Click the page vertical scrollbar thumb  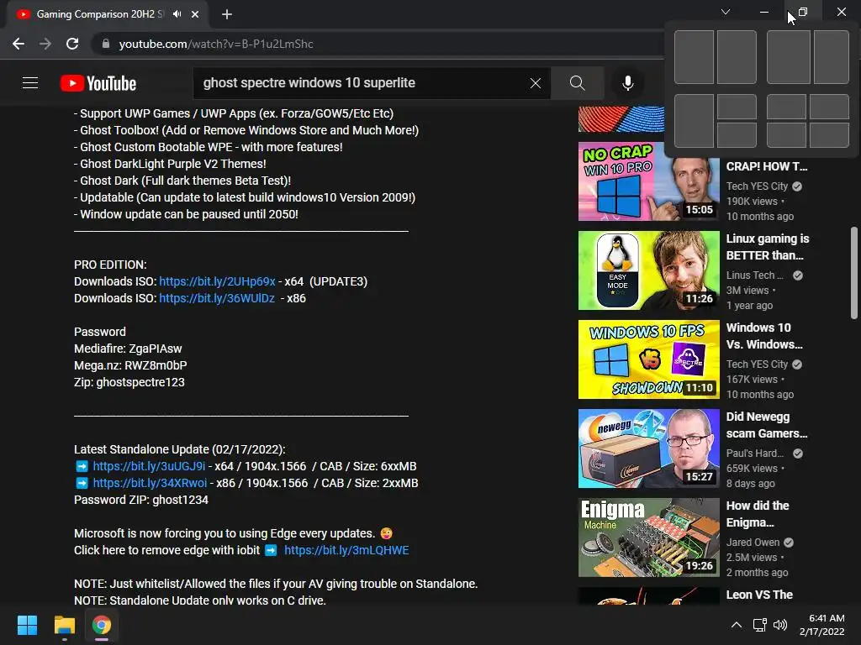(x=854, y=273)
